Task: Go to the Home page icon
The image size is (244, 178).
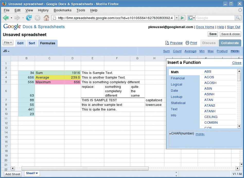Action: click(46, 18)
